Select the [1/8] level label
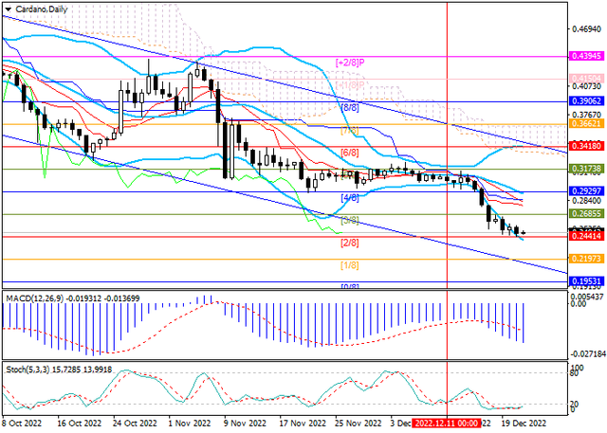The image size is (607, 433). pos(349,265)
